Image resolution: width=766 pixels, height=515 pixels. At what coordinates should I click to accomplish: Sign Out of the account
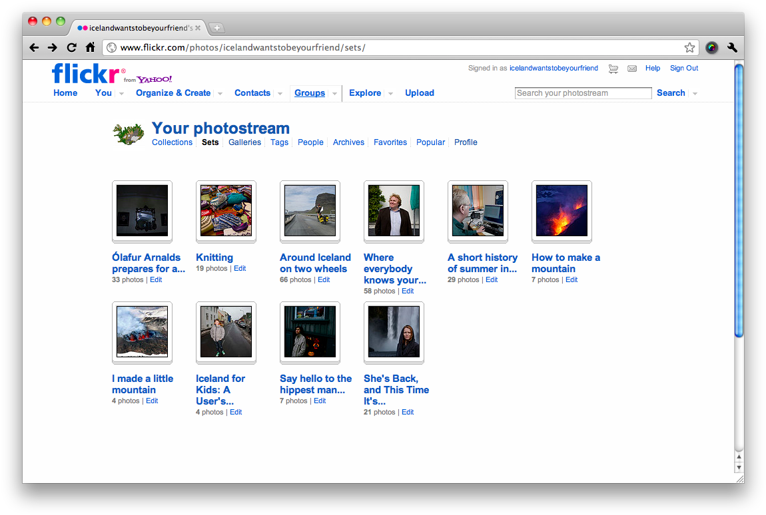pos(683,68)
